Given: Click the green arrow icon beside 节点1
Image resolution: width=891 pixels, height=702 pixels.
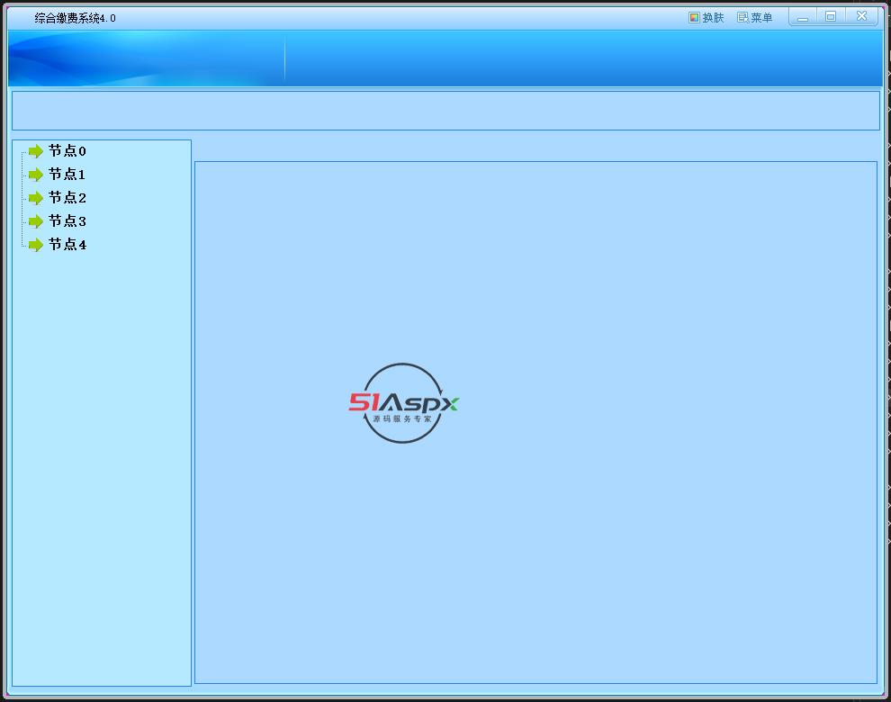Looking at the screenshot, I should (x=36, y=175).
